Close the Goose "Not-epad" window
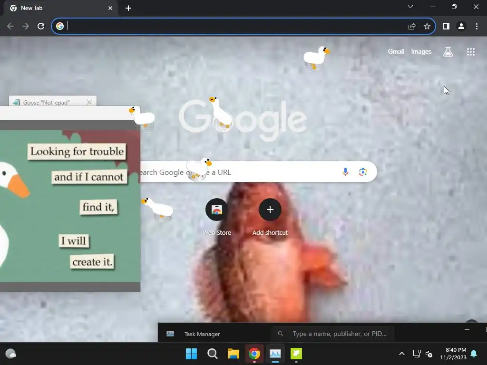 89,102
